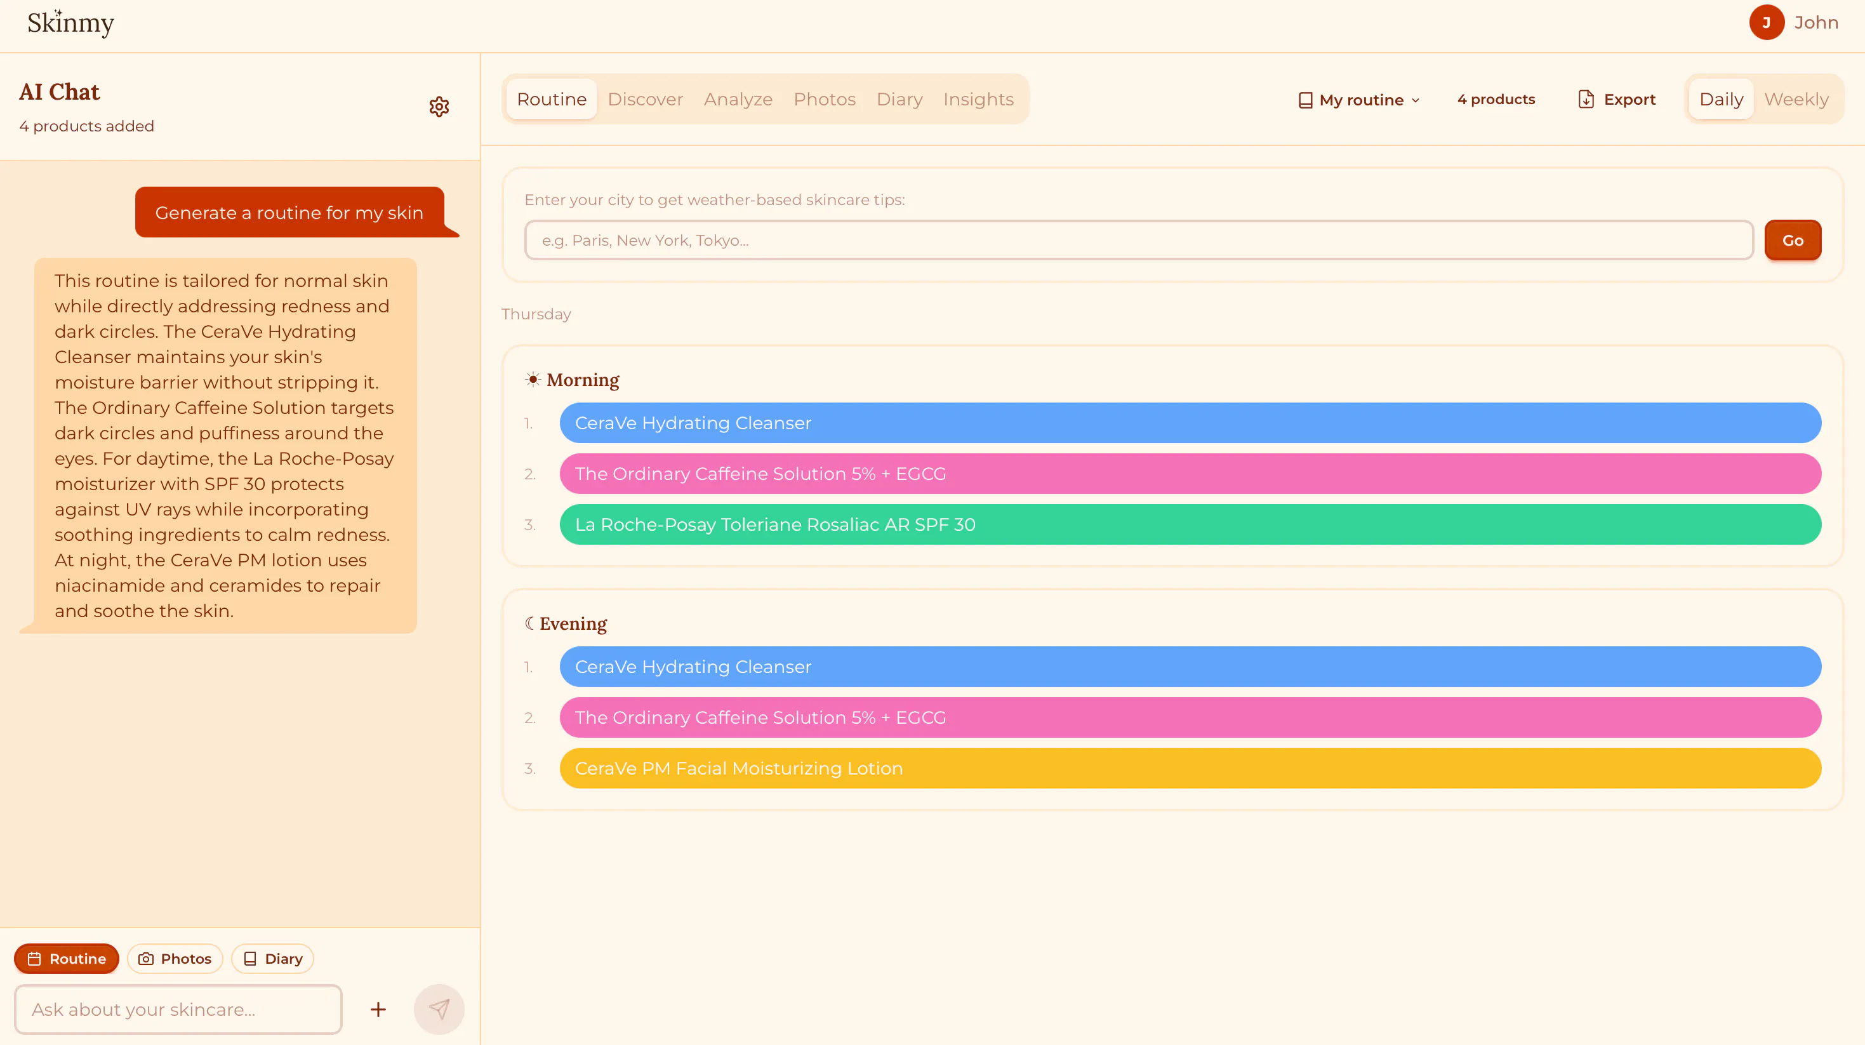
Task: Click the AI routine explanation message
Action: point(225,446)
